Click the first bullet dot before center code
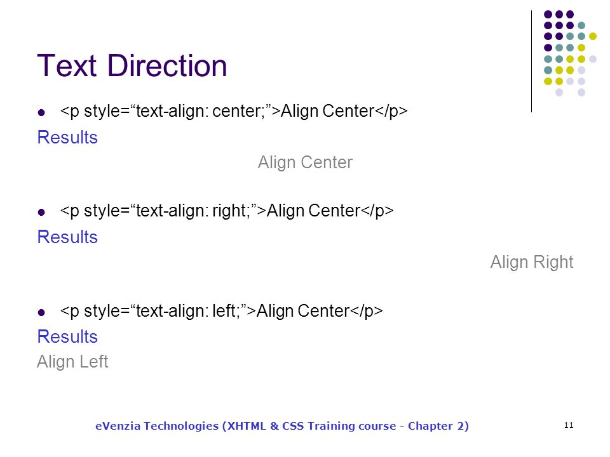The width and height of the screenshot is (610, 457). point(41,113)
